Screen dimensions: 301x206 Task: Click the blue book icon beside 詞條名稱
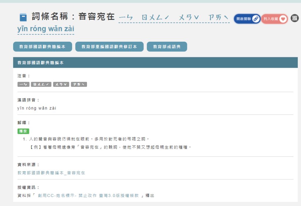pos(23,17)
